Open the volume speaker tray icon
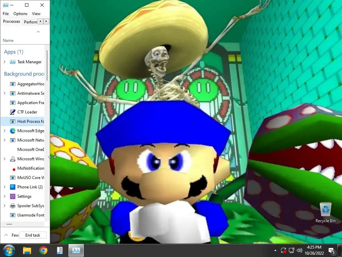 pos(300,250)
